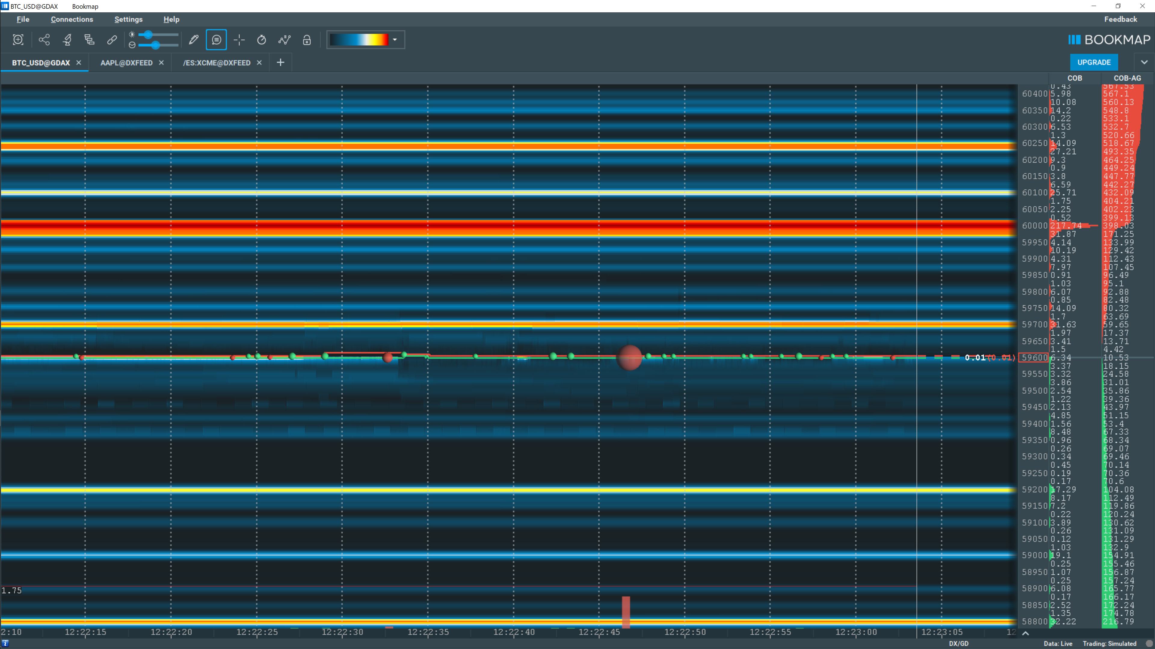Viewport: 1155px width, 649px height.
Task: Click the 59200 price level label
Action: coord(1034,489)
